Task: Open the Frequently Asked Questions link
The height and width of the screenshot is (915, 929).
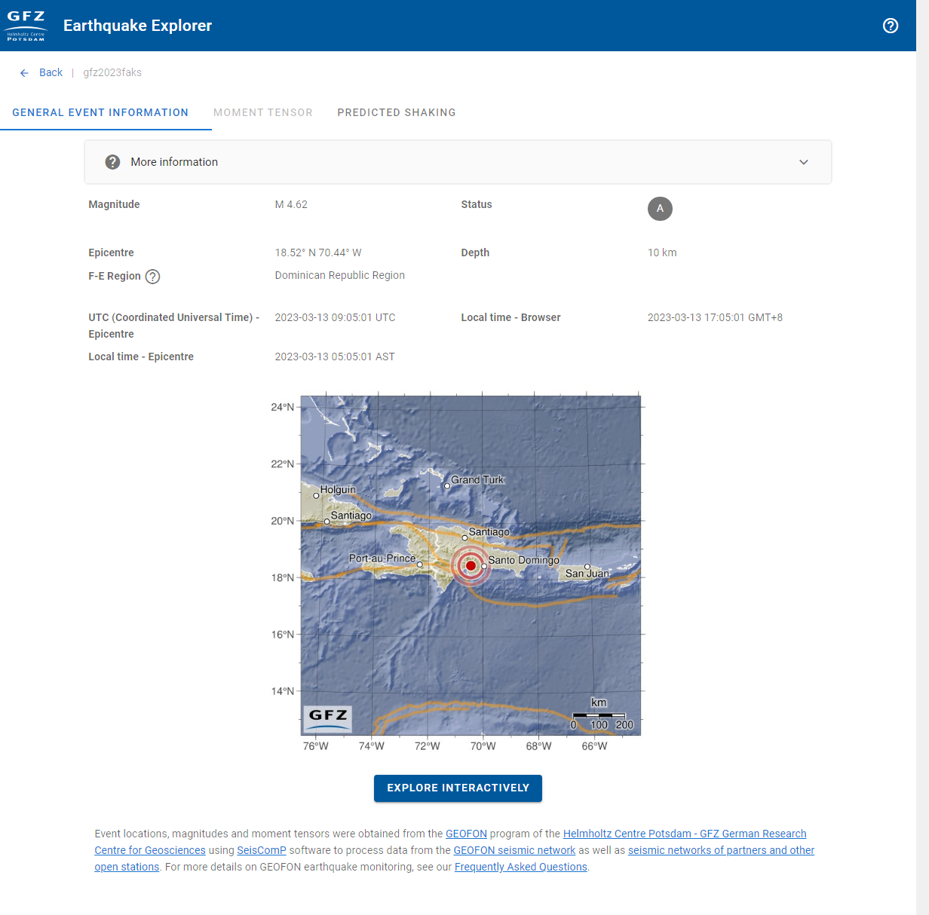Action: coord(520,867)
